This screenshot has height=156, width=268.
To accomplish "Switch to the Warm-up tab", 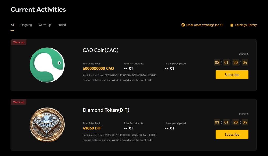I will (x=44, y=25).
